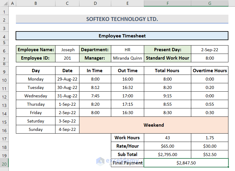Screen dimensions: 235x171
Task: Select Wednesday's Total Hours 9:15
Action: point(168,96)
